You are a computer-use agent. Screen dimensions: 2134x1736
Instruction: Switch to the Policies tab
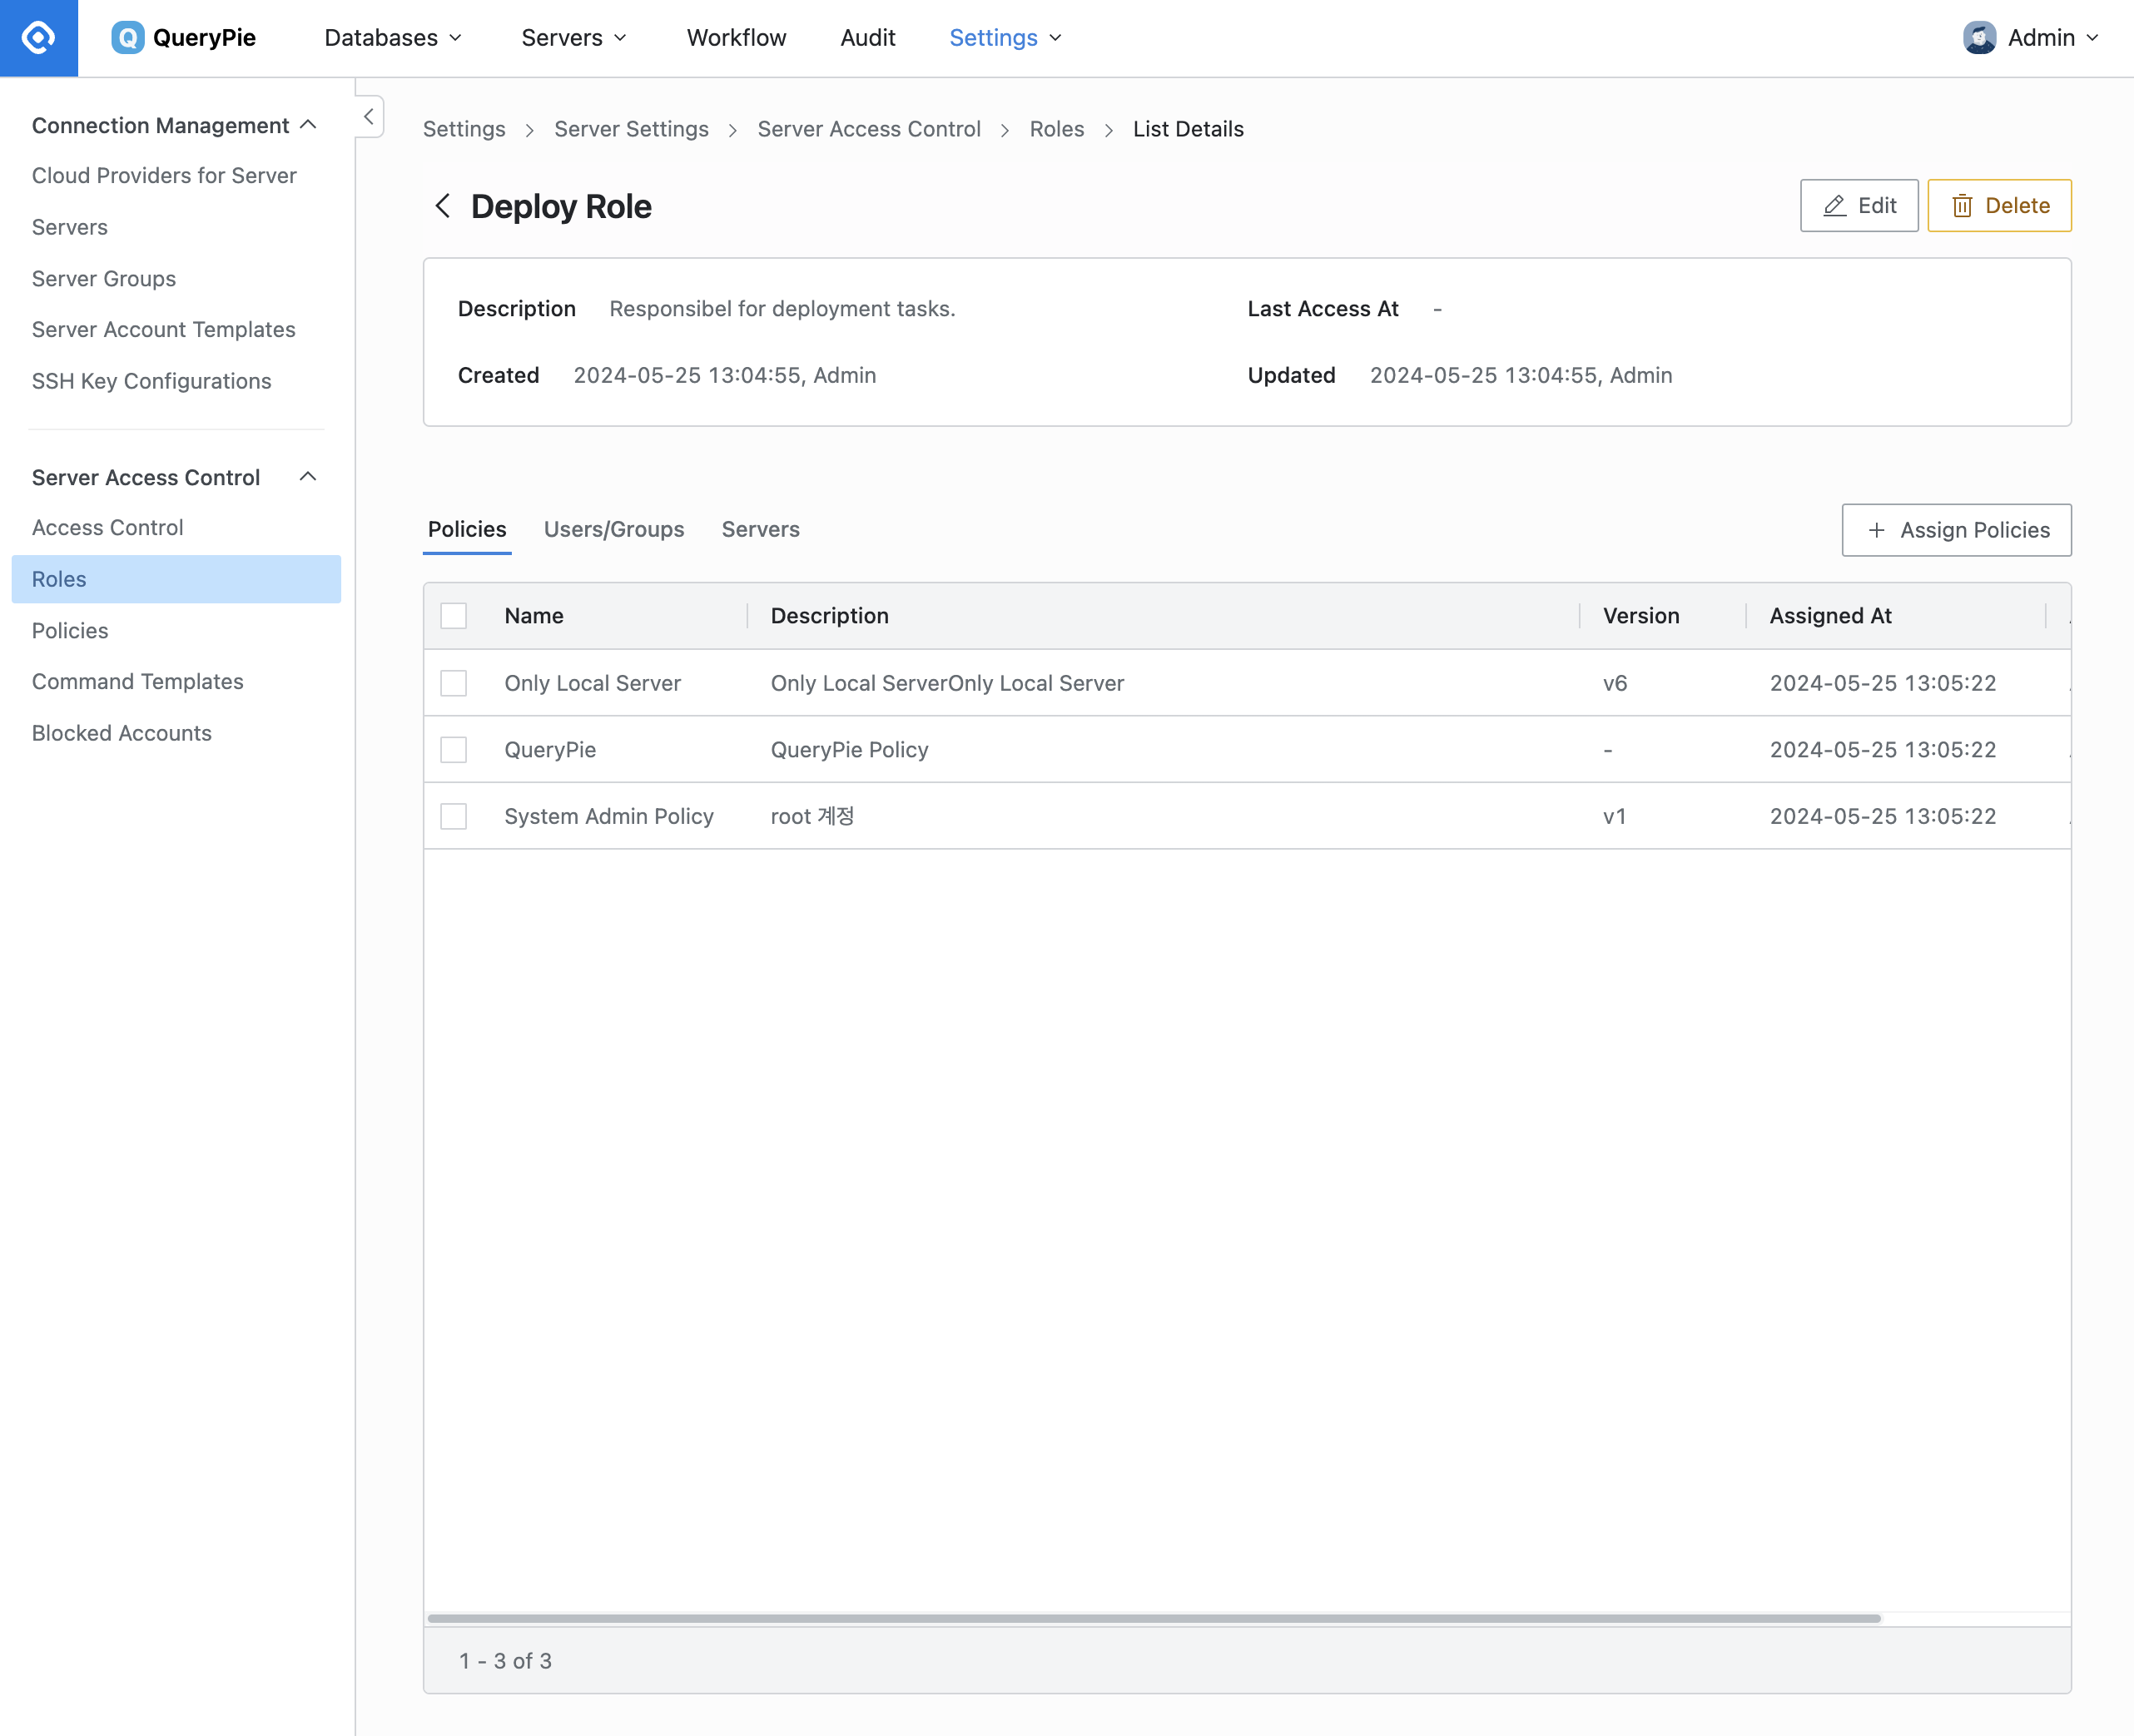pos(467,529)
